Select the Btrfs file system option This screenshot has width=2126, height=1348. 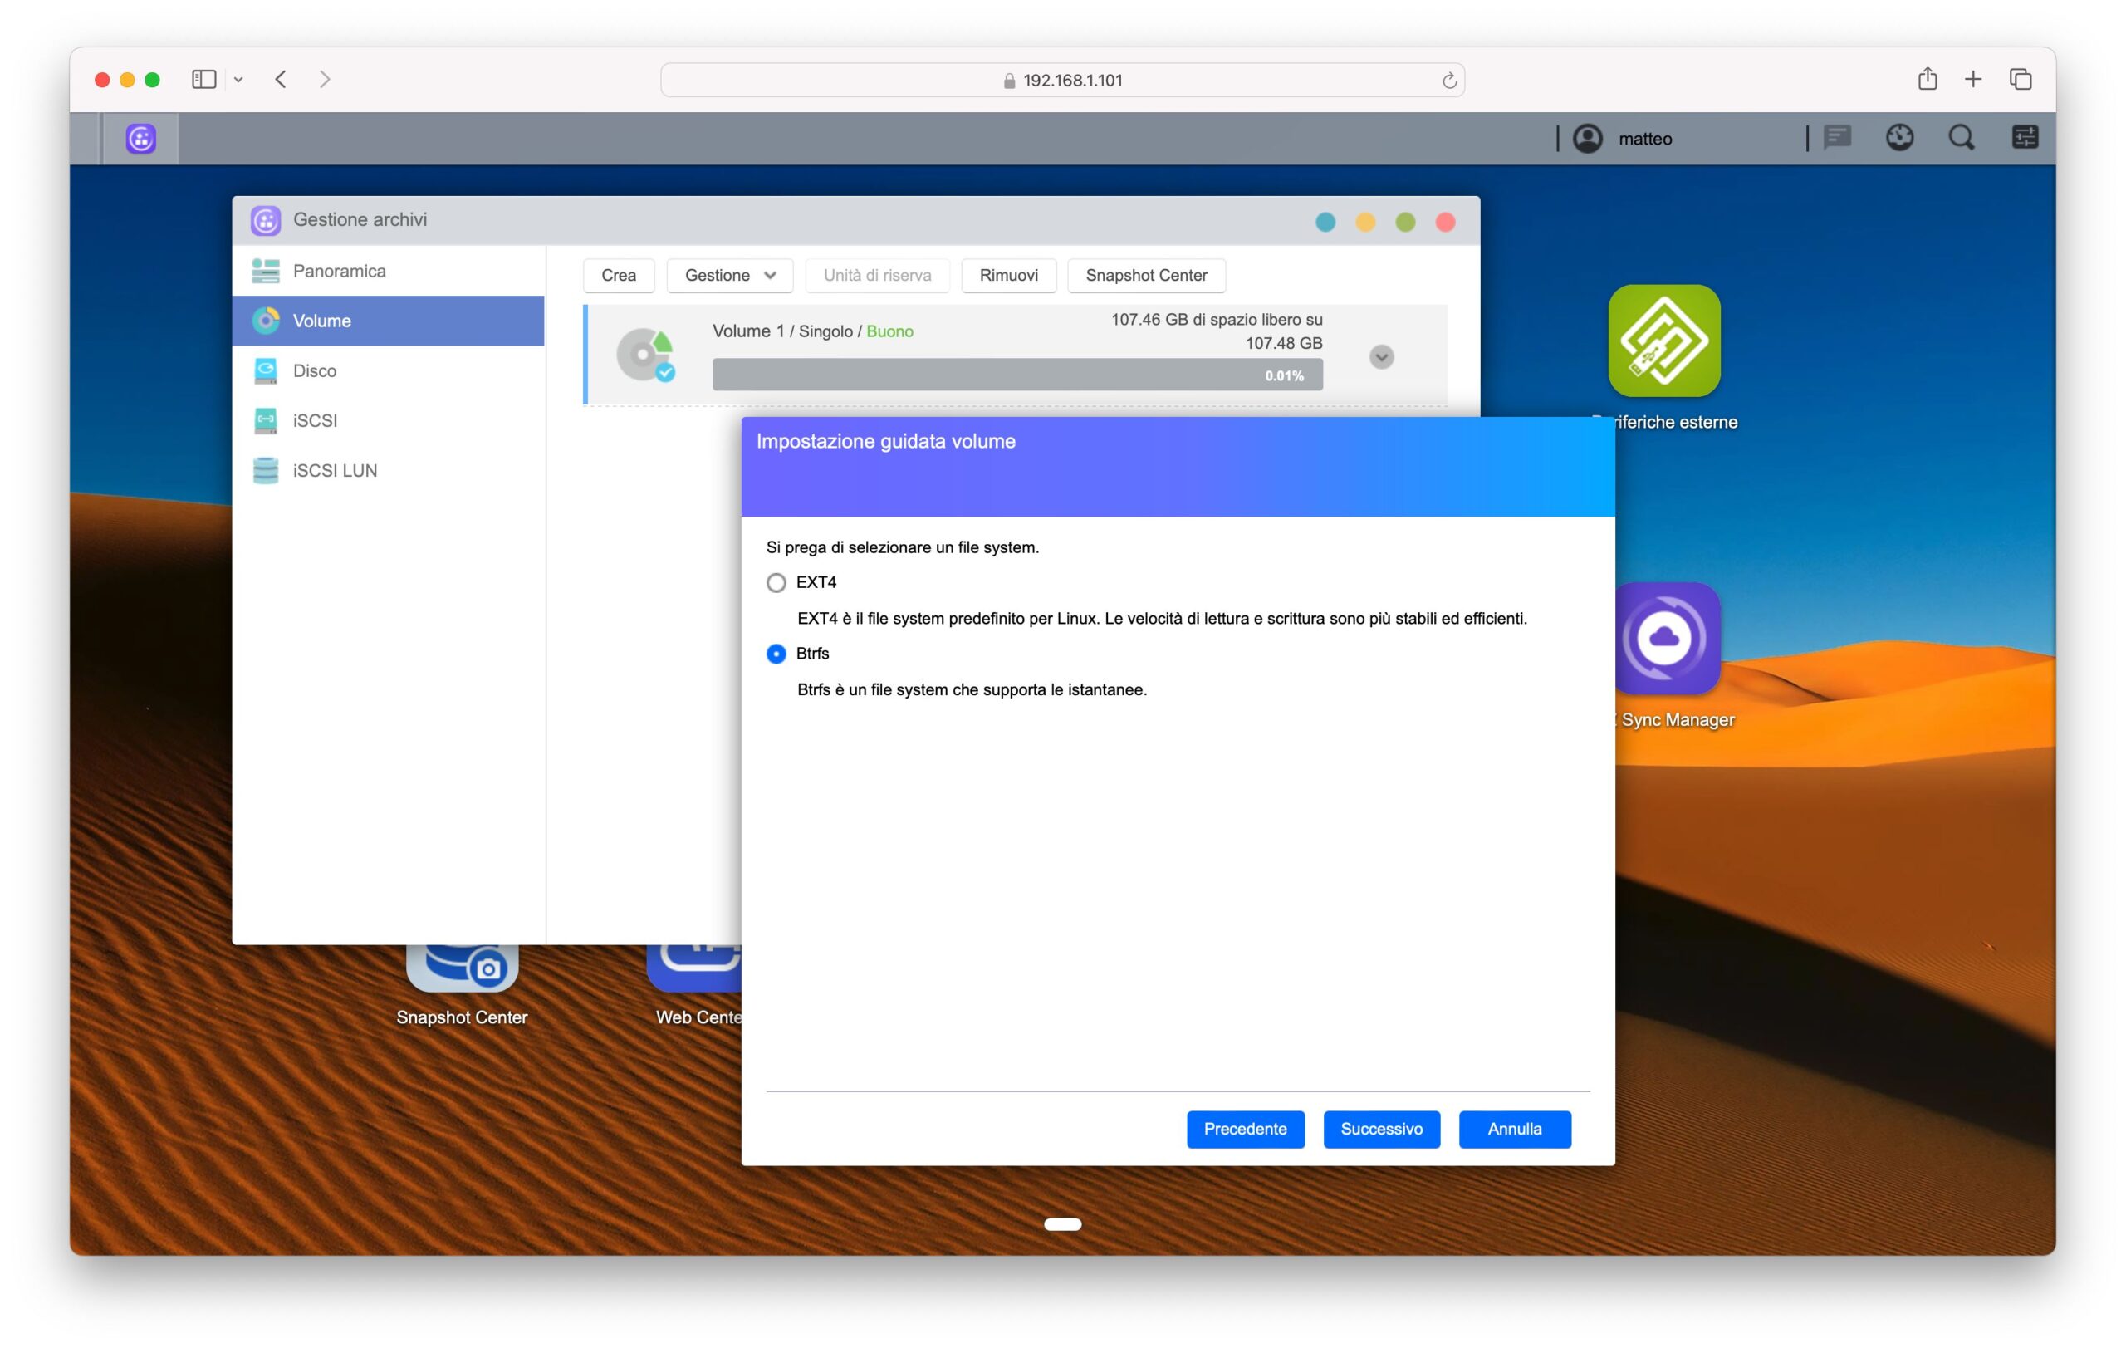click(x=776, y=654)
